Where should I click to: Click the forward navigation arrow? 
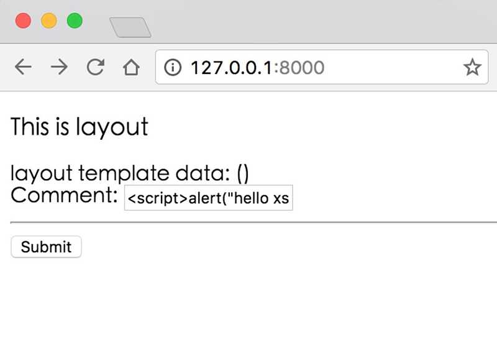point(59,67)
